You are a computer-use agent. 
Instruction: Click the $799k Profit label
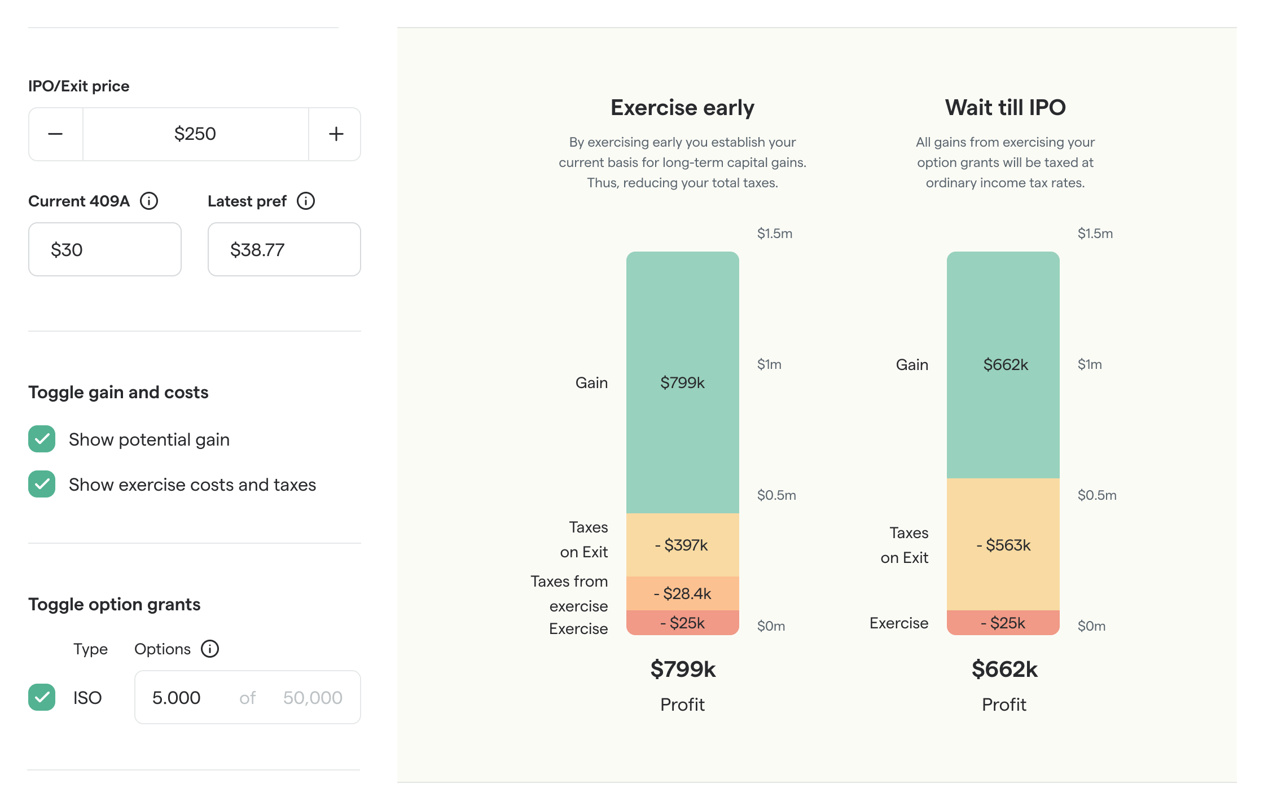pyautogui.click(x=683, y=670)
